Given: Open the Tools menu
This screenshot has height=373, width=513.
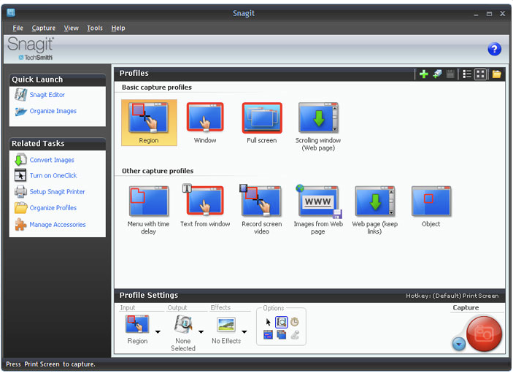Looking at the screenshot, I should (95, 28).
